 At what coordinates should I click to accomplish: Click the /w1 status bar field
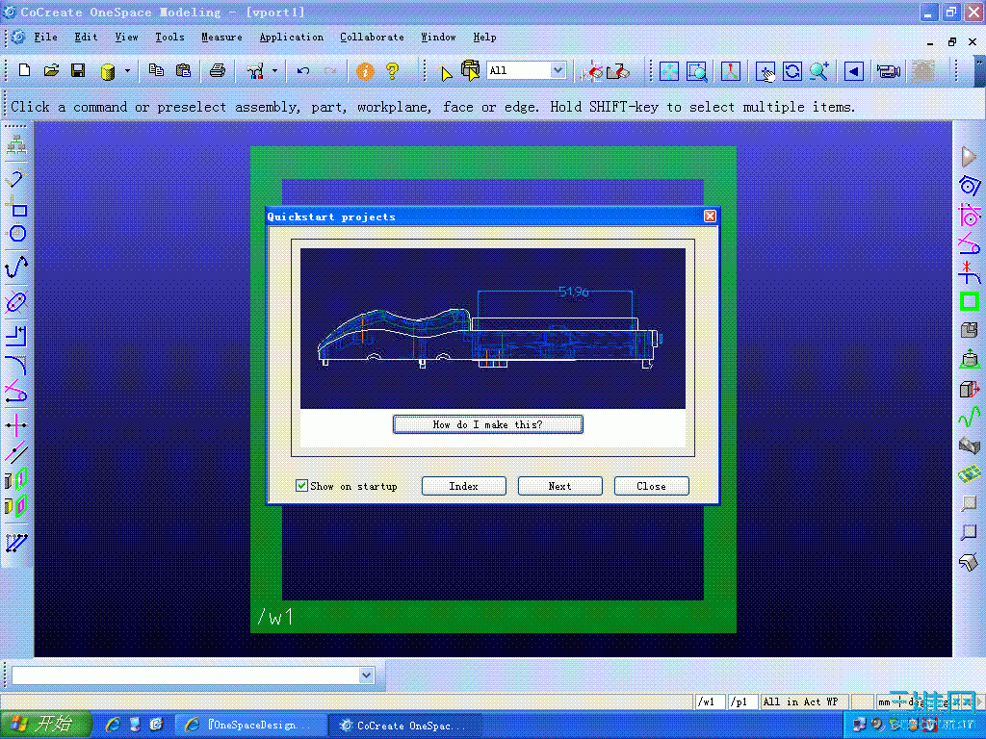710,701
